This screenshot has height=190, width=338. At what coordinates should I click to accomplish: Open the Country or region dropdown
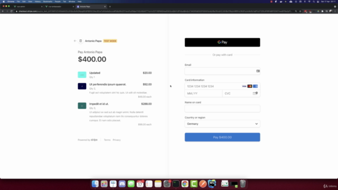click(222, 124)
